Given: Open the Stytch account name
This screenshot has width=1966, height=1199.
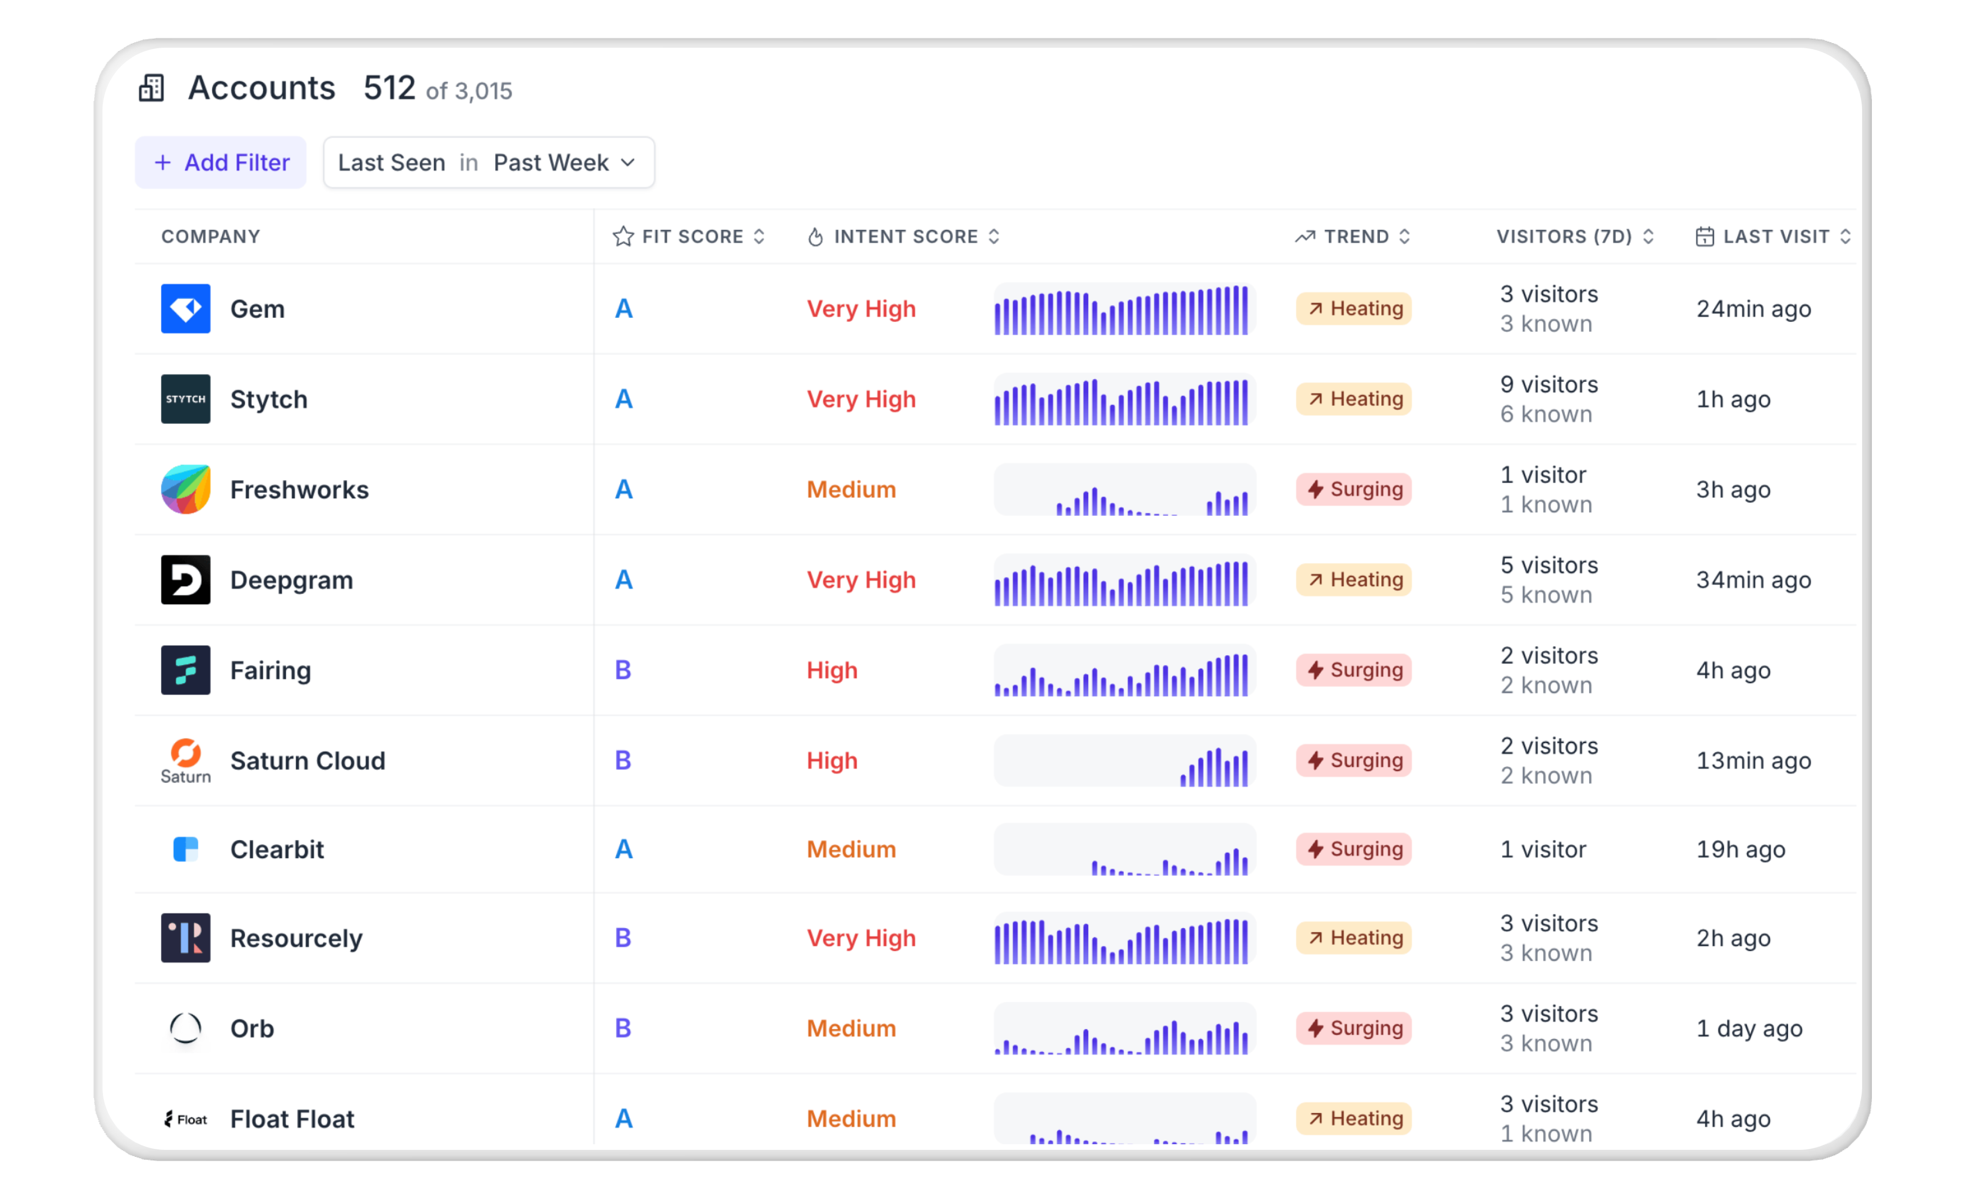Looking at the screenshot, I should [269, 400].
